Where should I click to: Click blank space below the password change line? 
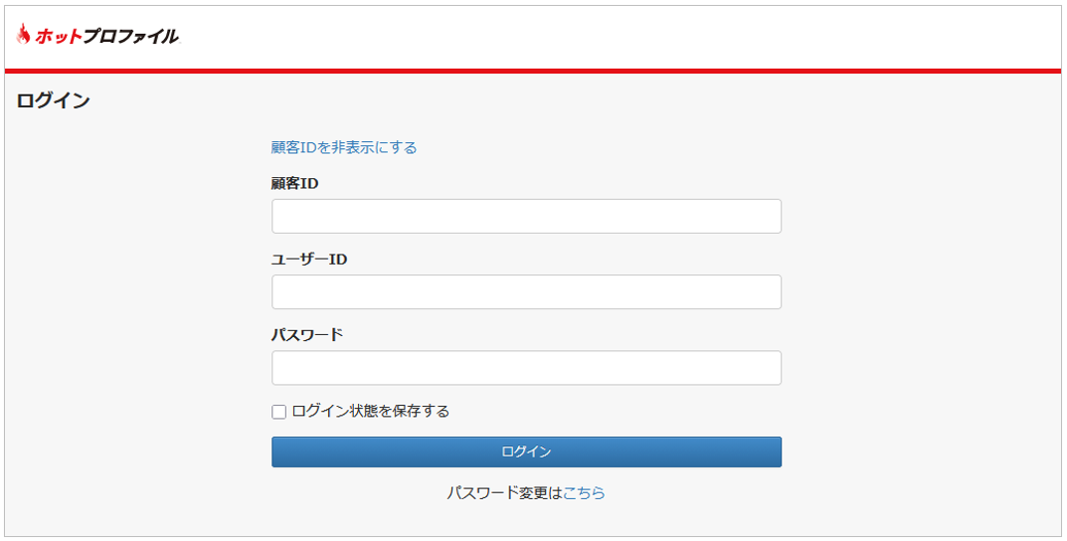pyautogui.click(x=526, y=519)
